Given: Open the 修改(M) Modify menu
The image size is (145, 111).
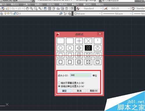Looking at the screenshot, I should [63, 4].
